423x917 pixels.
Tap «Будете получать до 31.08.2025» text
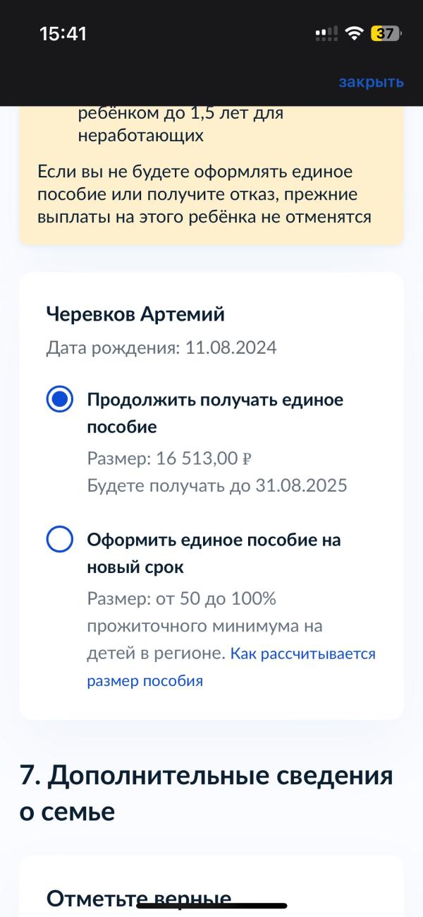tap(217, 486)
